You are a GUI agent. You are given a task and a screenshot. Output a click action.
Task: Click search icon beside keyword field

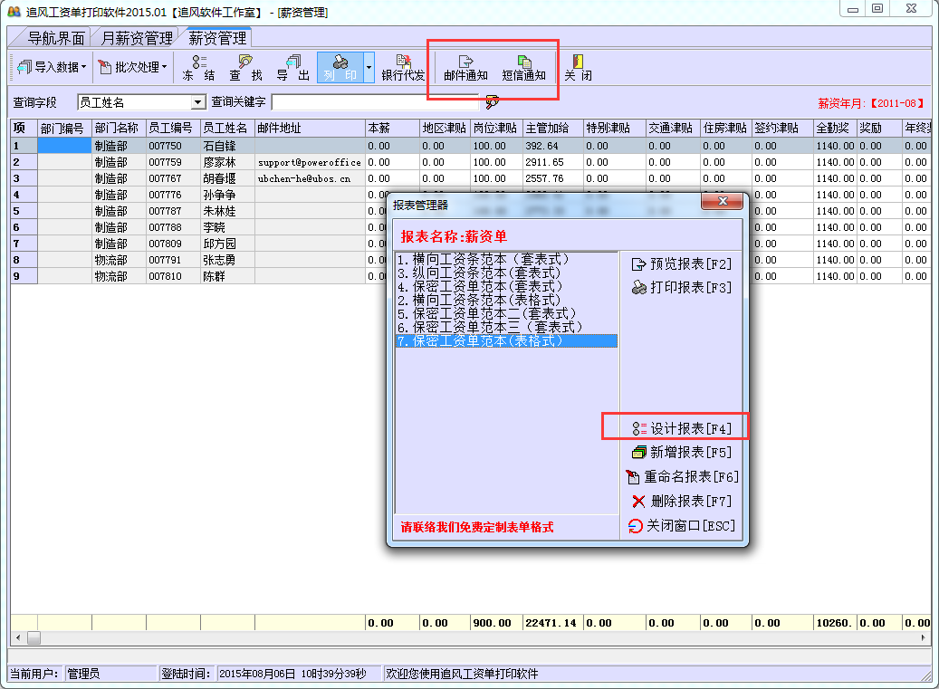[x=493, y=102]
